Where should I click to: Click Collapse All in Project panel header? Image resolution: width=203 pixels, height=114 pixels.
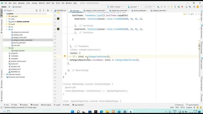click(x=43, y=10)
